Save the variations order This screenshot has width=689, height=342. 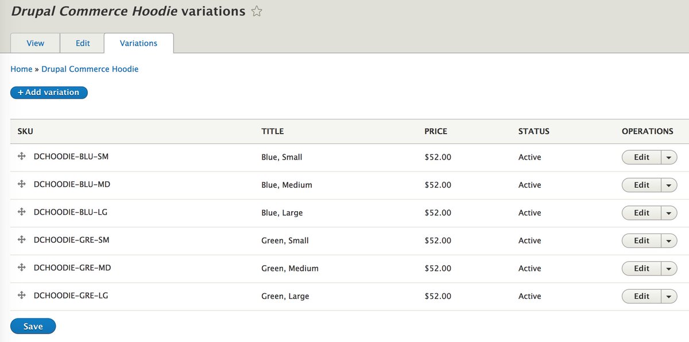[33, 326]
